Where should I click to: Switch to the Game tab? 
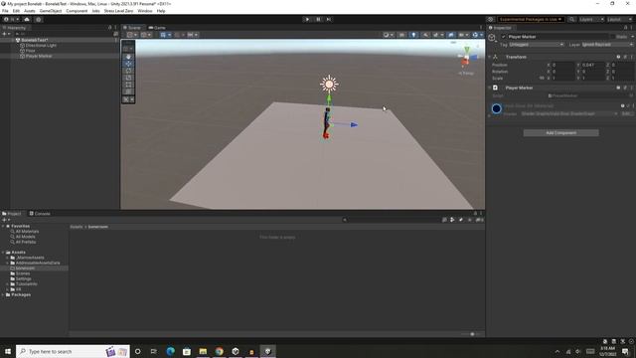pyautogui.click(x=157, y=28)
